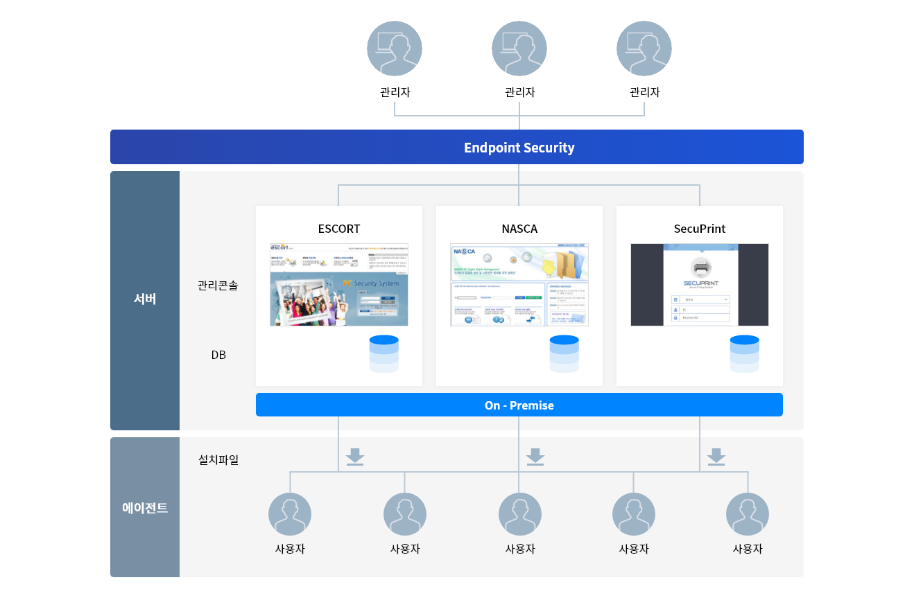The image size is (914, 598).
Task: Switch to the Log In tab on ESCORT
Action: 362,292
